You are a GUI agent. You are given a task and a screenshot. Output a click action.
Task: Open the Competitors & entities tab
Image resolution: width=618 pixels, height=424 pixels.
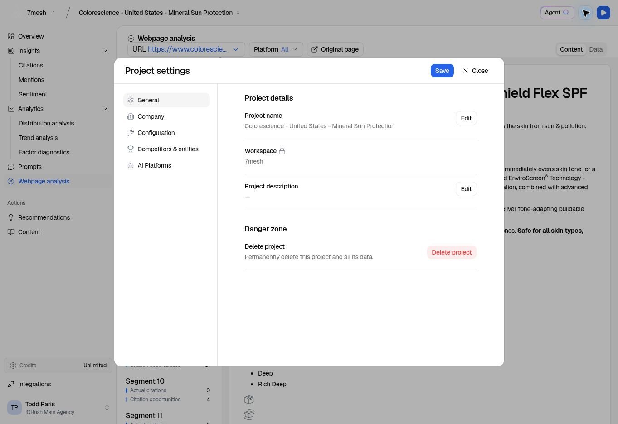tap(166, 149)
